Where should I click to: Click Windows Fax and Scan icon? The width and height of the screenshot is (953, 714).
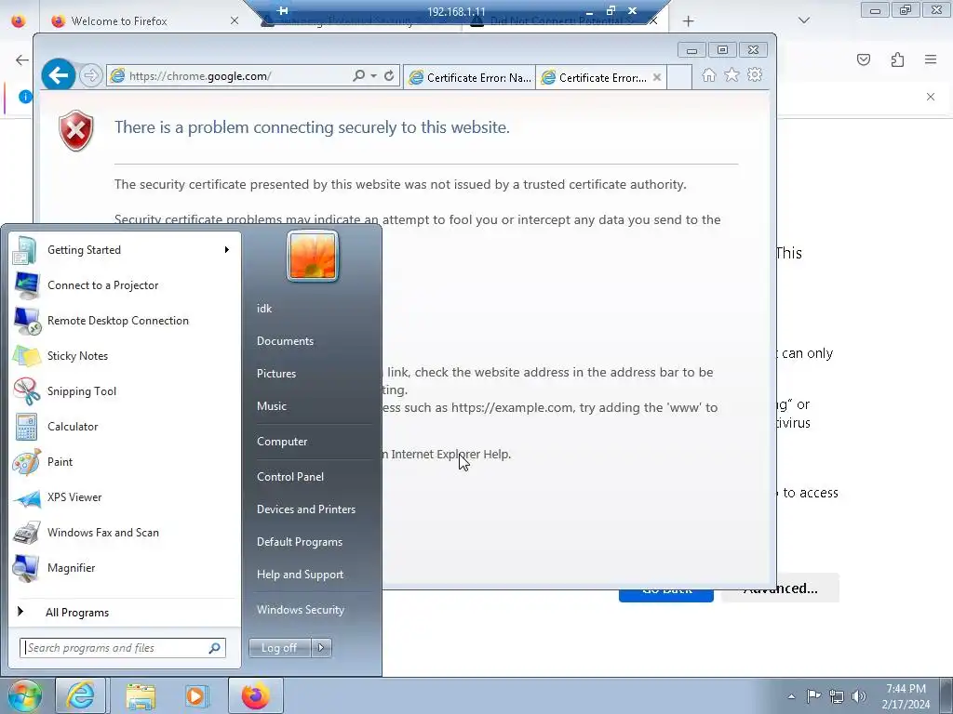27,533
